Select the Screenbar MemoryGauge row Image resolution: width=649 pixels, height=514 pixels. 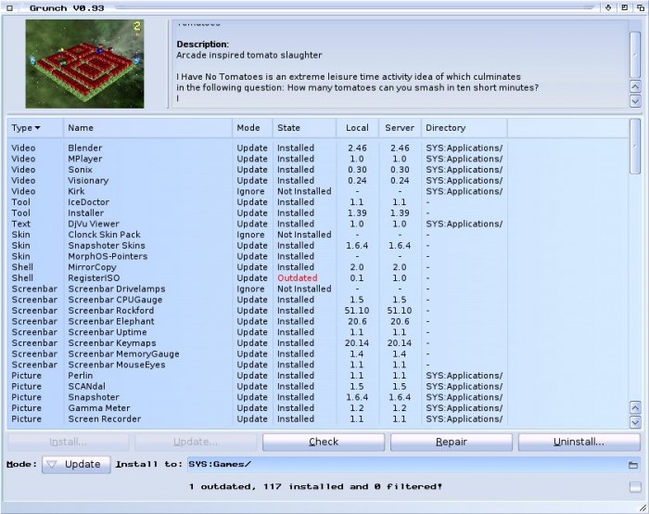pyautogui.click(x=318, y=353)
